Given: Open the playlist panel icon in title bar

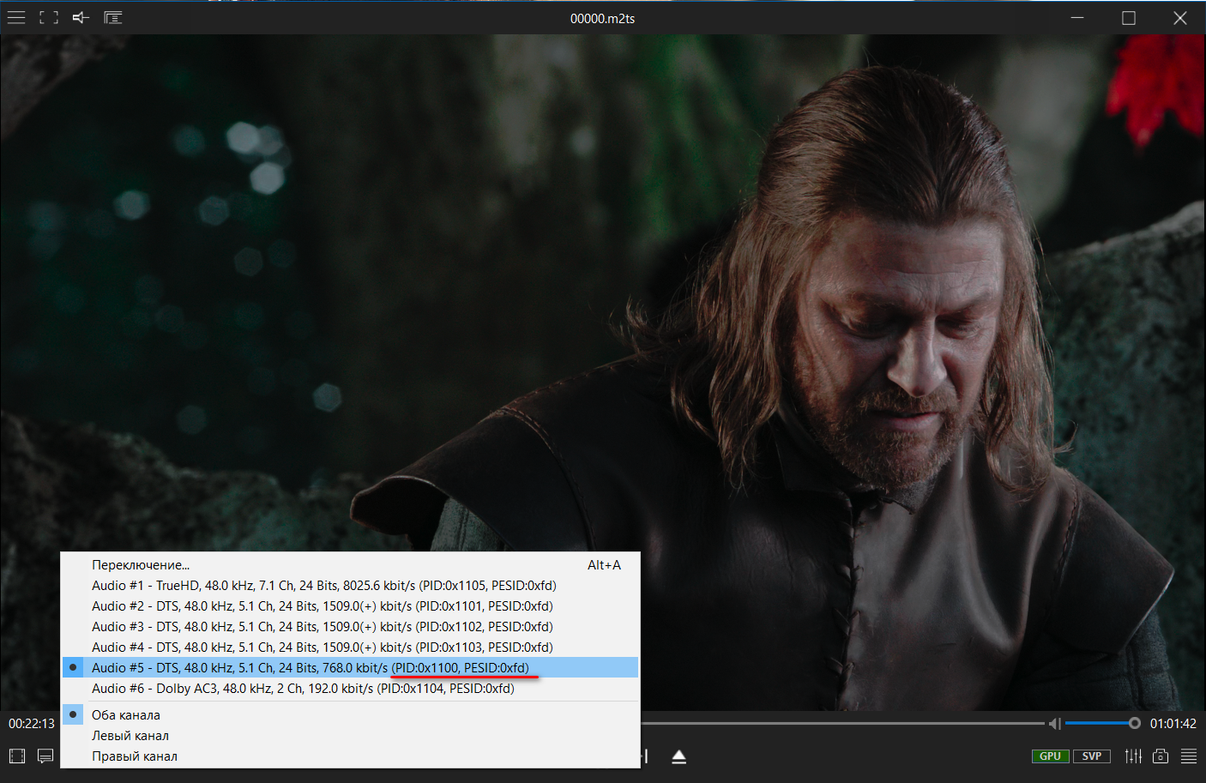Looking at the screenshot, I should click(x=113, y=18).
